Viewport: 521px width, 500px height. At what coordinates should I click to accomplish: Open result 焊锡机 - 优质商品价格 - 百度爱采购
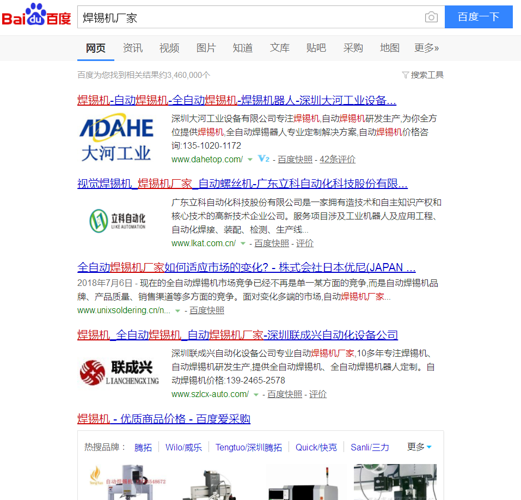tap(164, 419)
